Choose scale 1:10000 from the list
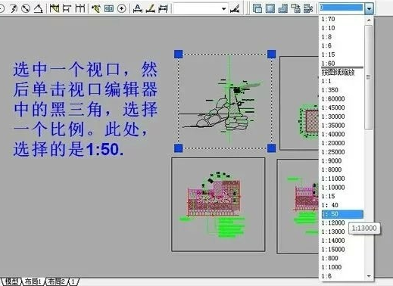The image size is (393, 286). [333, 188]
